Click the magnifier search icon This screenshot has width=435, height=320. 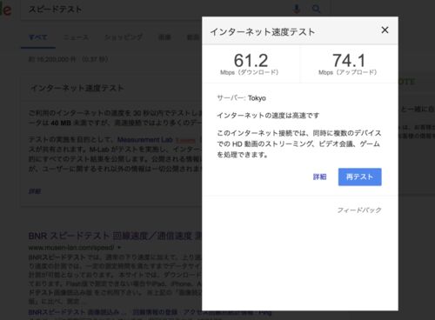[316, 9]
